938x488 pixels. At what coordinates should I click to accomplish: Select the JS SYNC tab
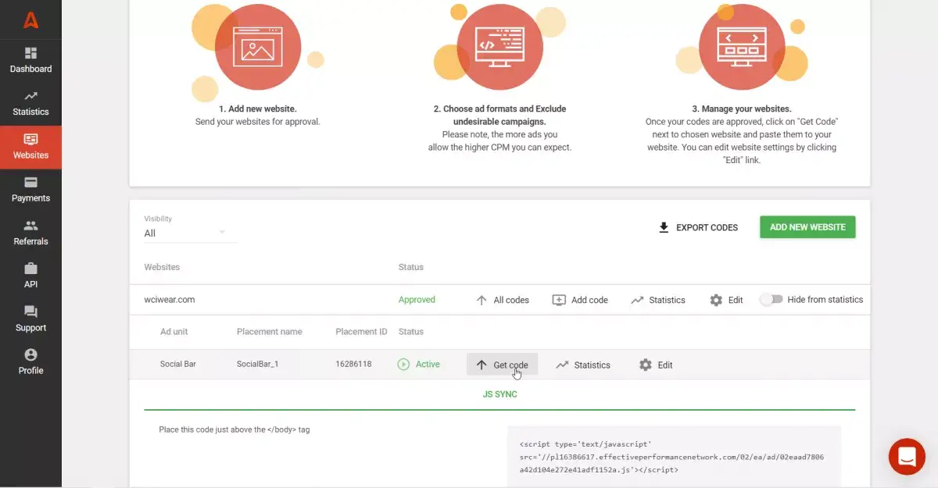tap(499, 394)
